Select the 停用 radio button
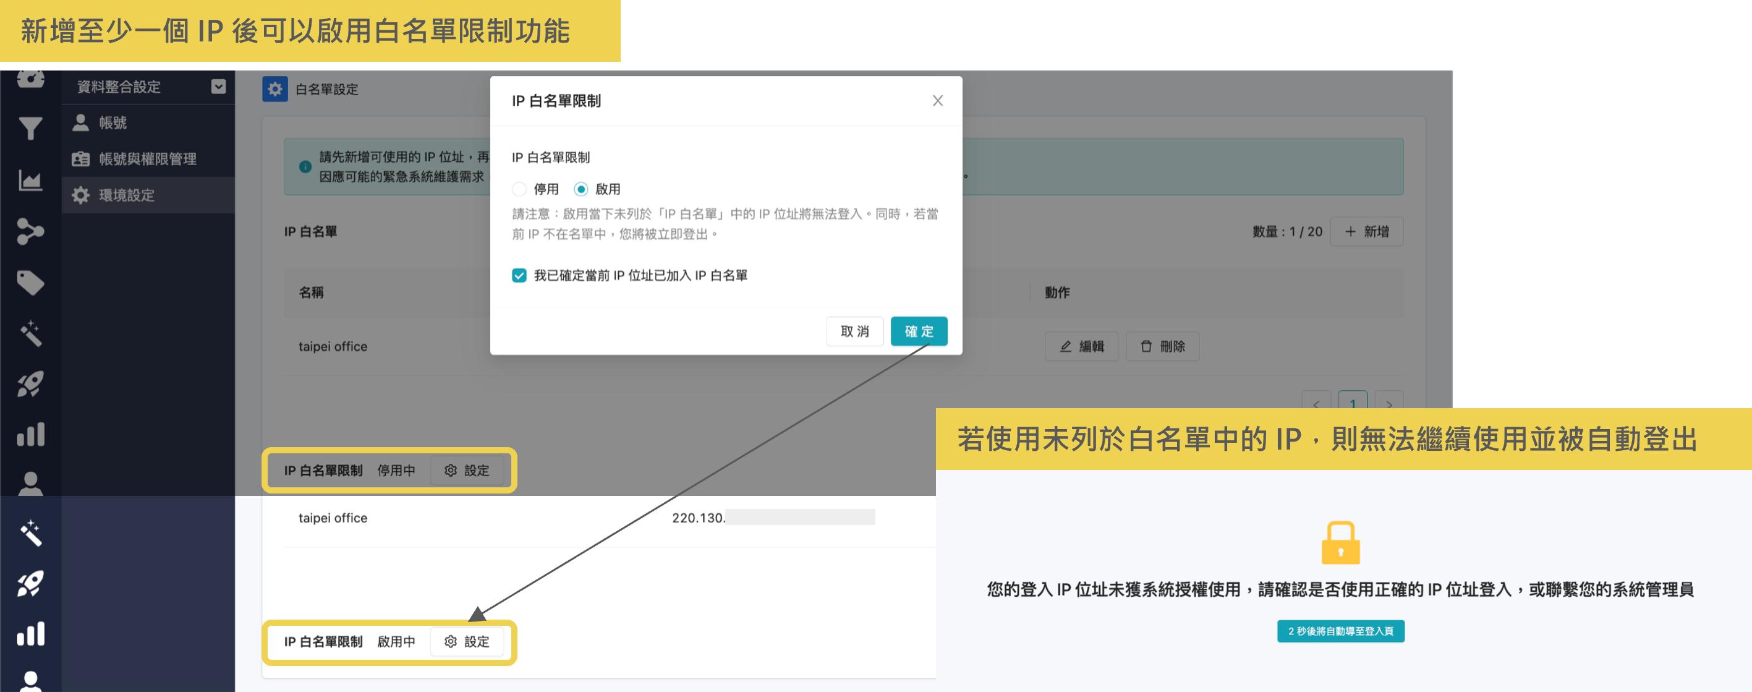The image size is (1752, 692). [519, 189]
